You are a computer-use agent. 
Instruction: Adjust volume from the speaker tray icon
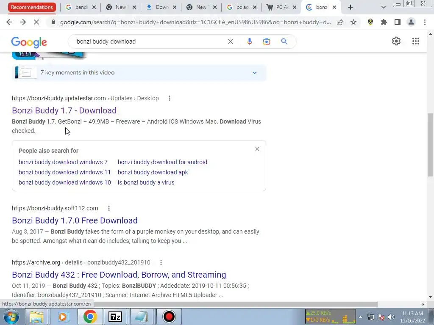coord(391,317)
